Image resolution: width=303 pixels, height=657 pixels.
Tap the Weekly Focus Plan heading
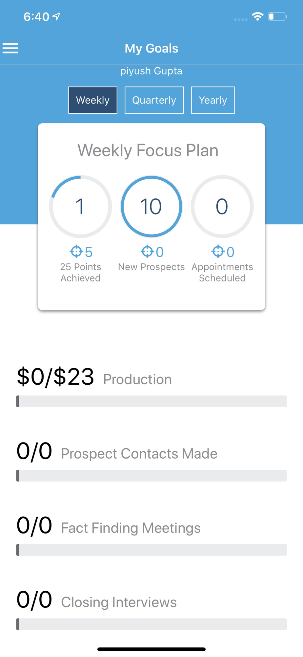pyautogui.click(x=148, y=150)
